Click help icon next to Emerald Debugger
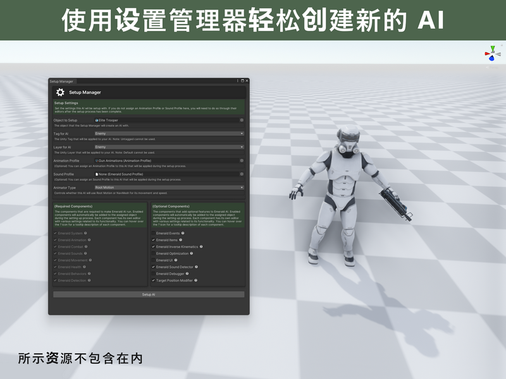The image size is (506, 379). (187, 274)
